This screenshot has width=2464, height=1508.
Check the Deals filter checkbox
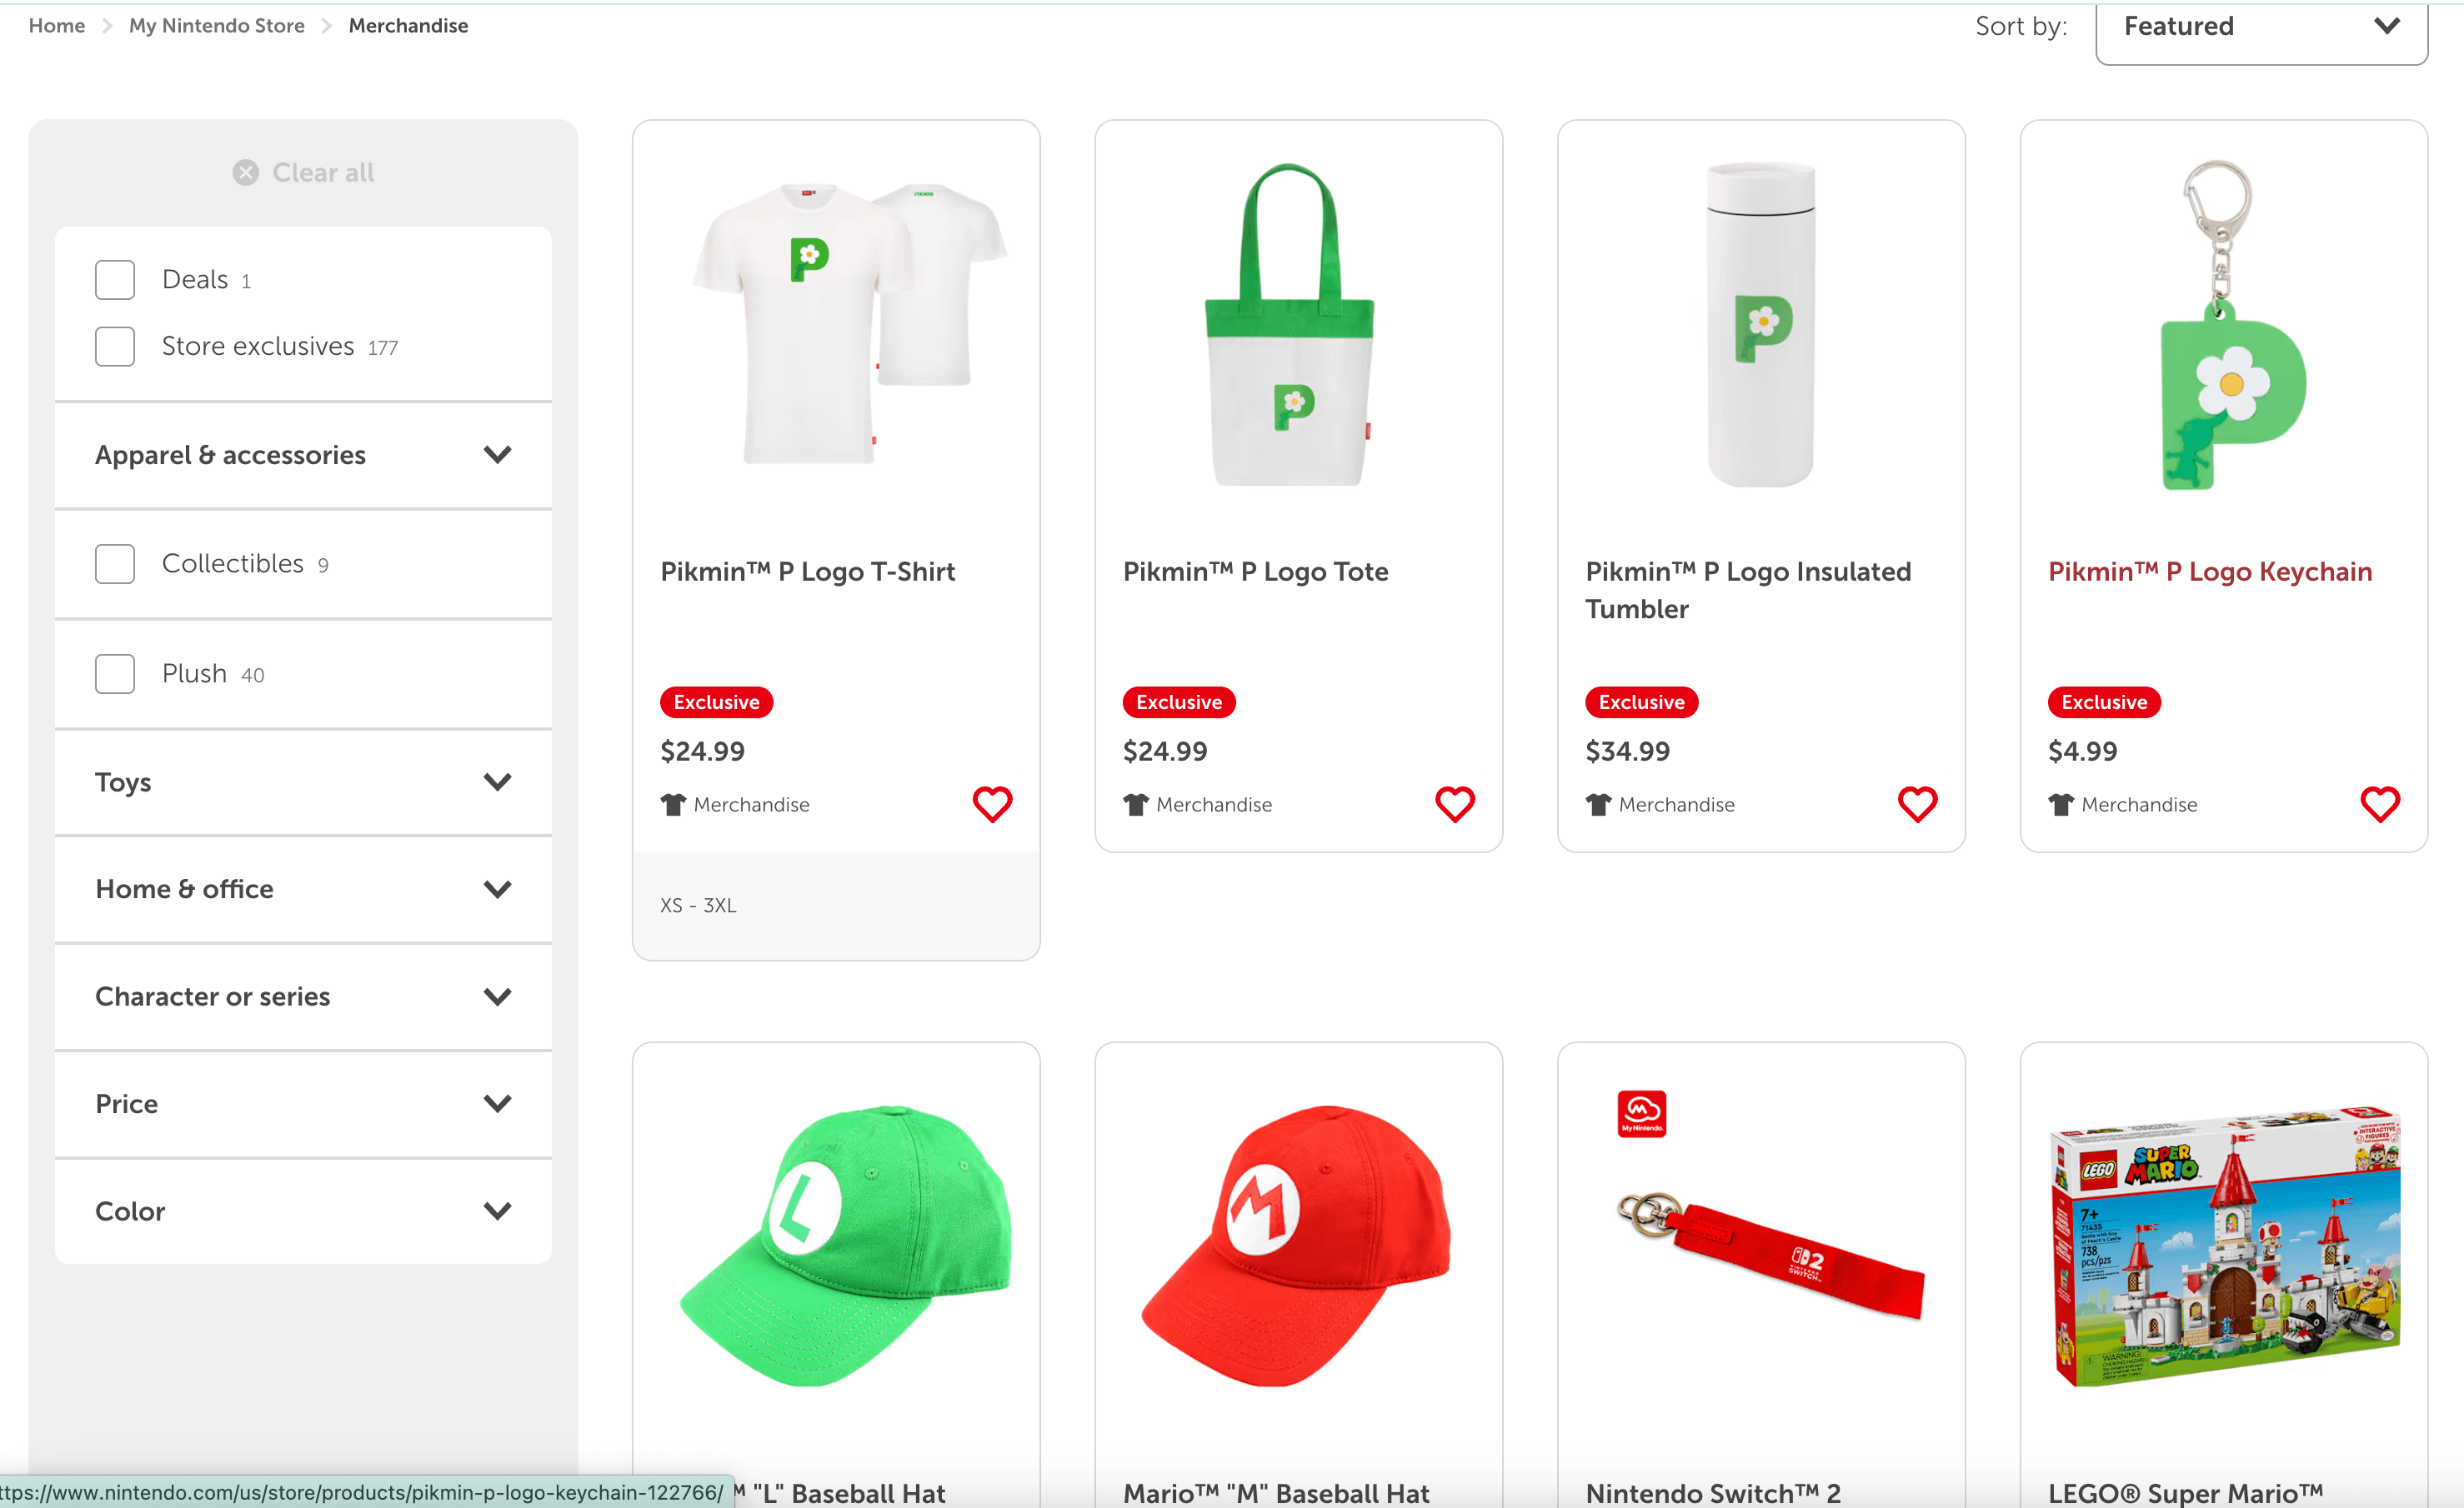click(x=115, y=280)
